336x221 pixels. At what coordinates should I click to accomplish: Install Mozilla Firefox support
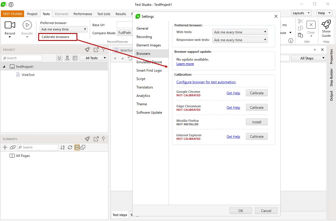tap(257, 122)
